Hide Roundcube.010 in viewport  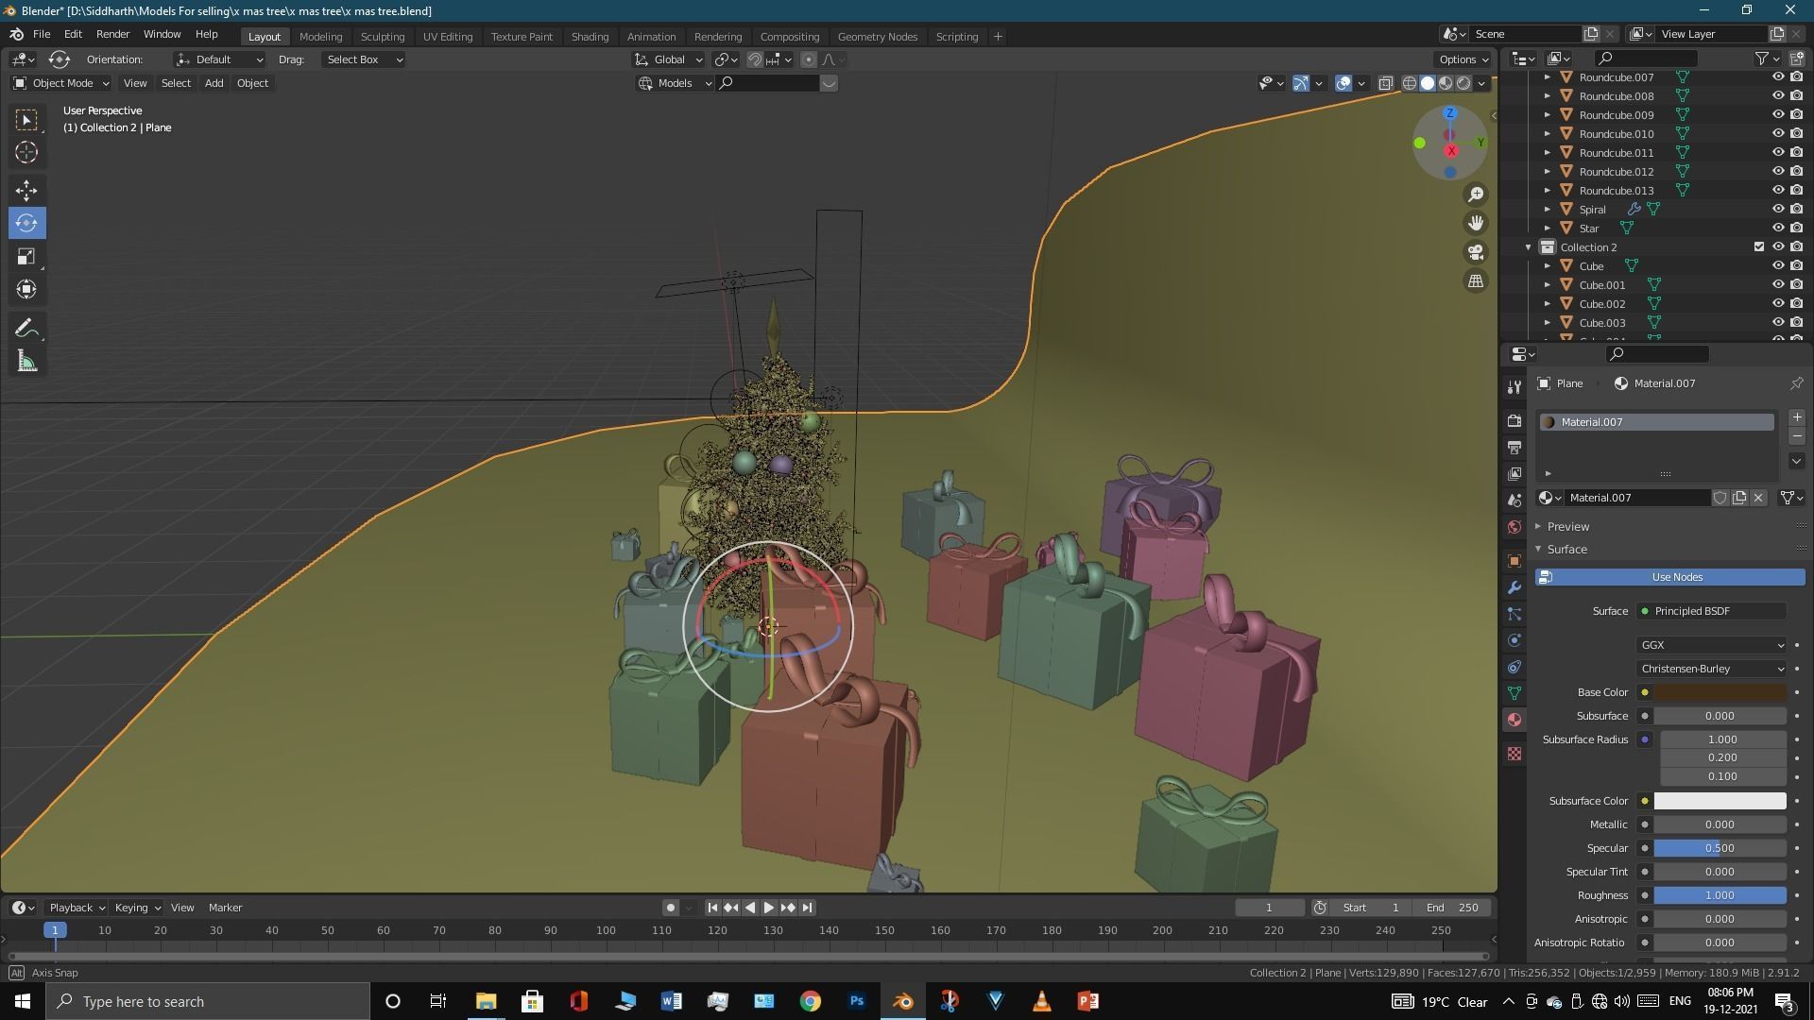pyautogui.click(x=1777, y=134)
